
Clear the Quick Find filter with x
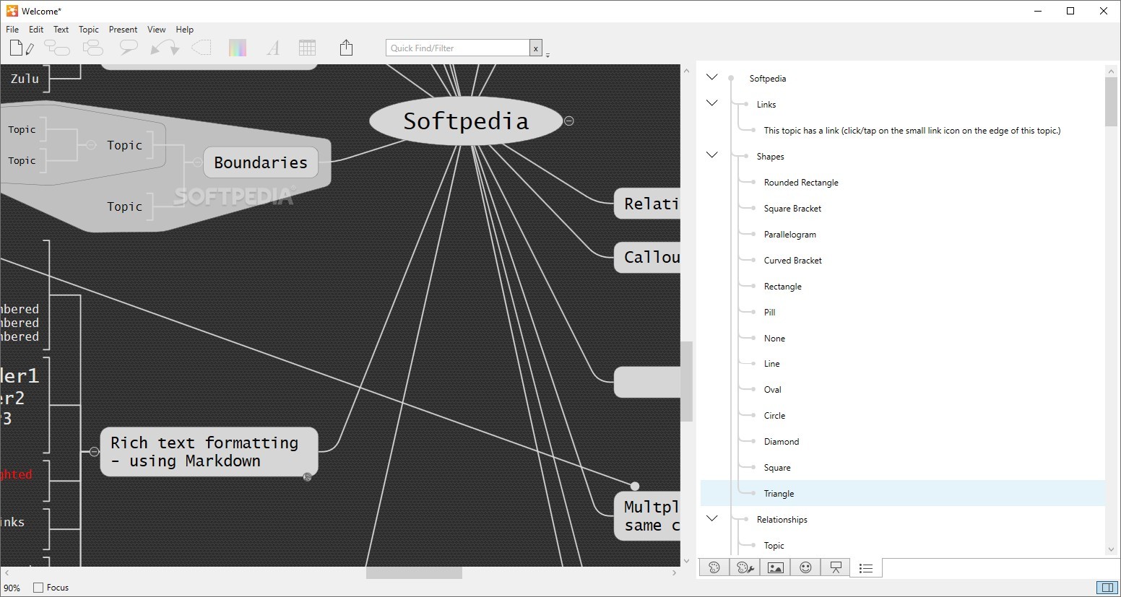535,48
